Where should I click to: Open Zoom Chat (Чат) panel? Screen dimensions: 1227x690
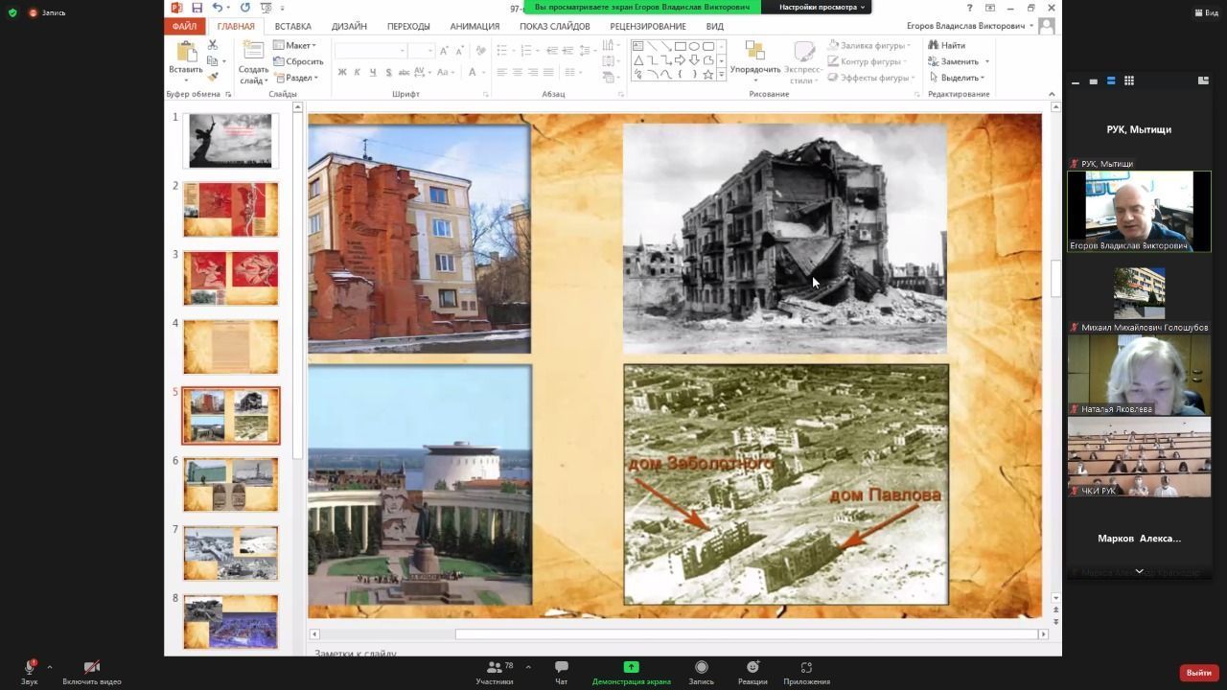pyautogui.click(x=562, y=672)
